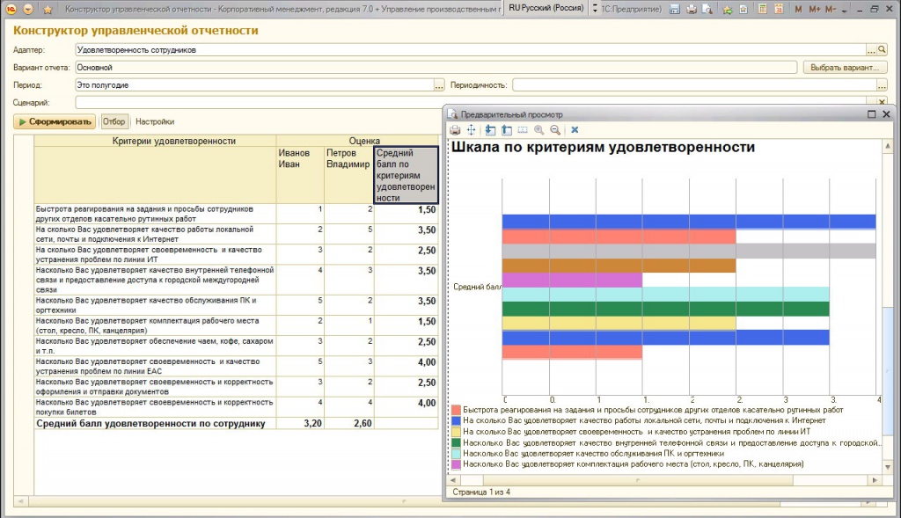
Task: Select the Быстрота реагирования criterion row text
Action: [155, 214]
